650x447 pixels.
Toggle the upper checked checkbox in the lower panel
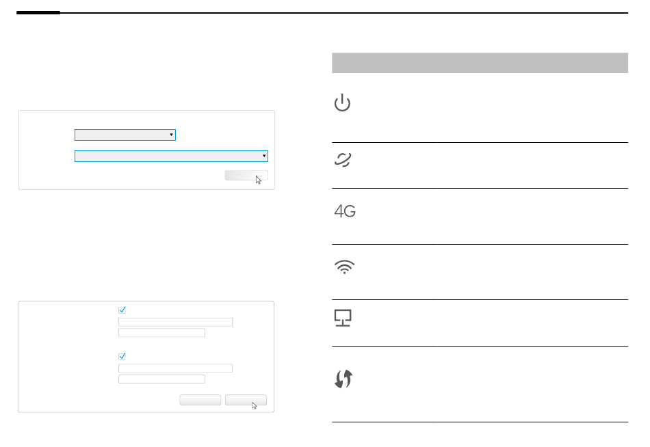(x=122, y=310)
